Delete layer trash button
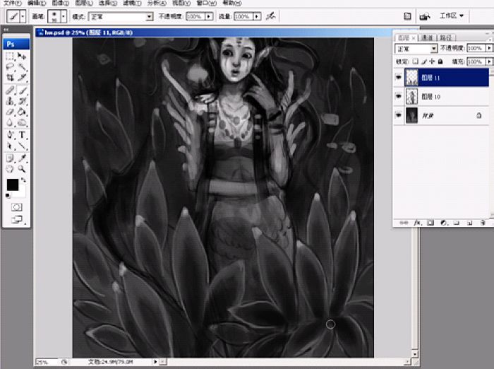The height and width of the screenshot is (369, 494). (x=482, y=223)
